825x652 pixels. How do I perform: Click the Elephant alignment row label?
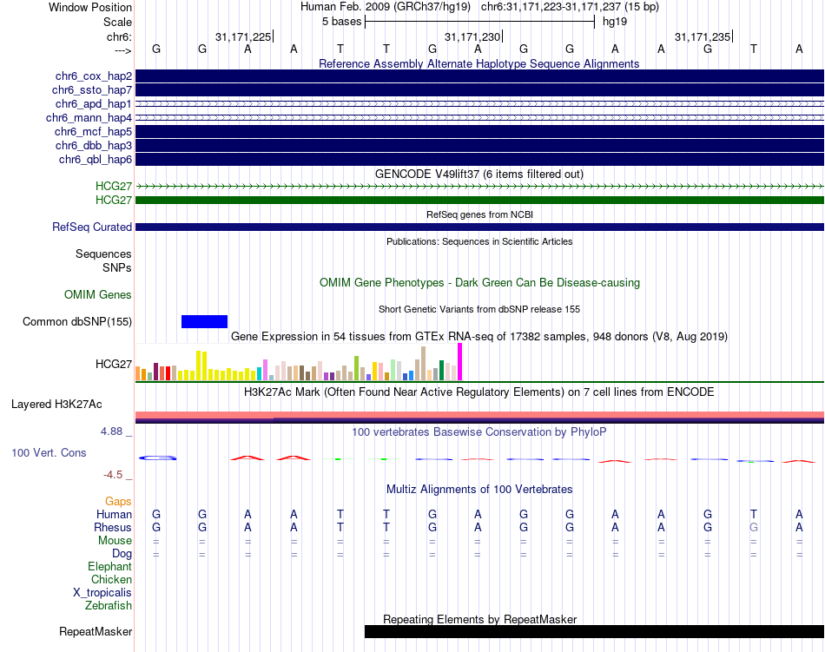click(110, 567)
